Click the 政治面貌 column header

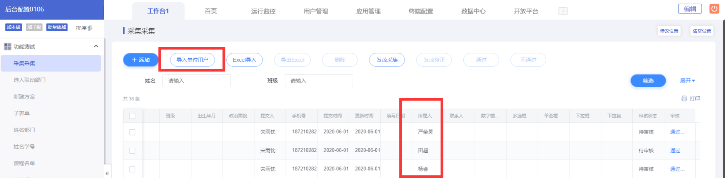238,116
